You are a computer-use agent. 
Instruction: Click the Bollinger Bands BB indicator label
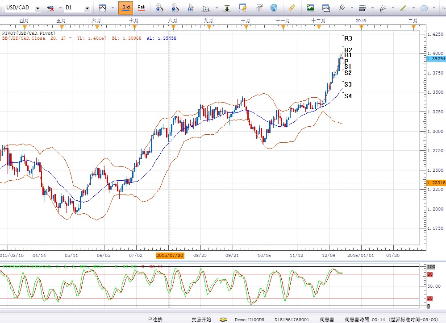click(x=36, y=38)
